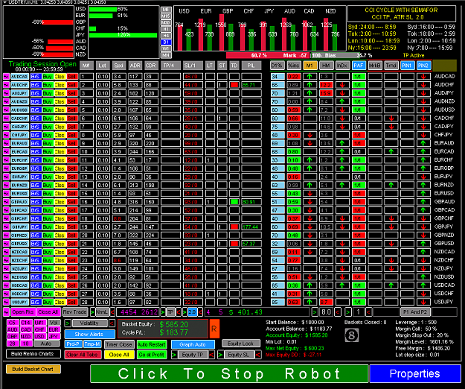Click red arrow right of NrmL
The height and width of the screenshot is (389, 465).
point(112,312)
